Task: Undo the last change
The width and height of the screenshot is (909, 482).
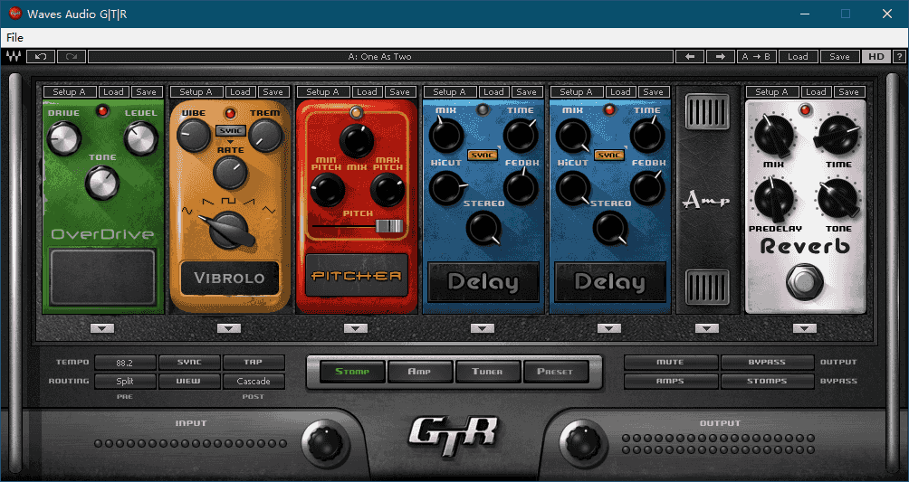Action: 41,56
